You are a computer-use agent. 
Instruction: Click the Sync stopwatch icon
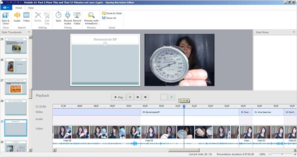click(59, 17)
